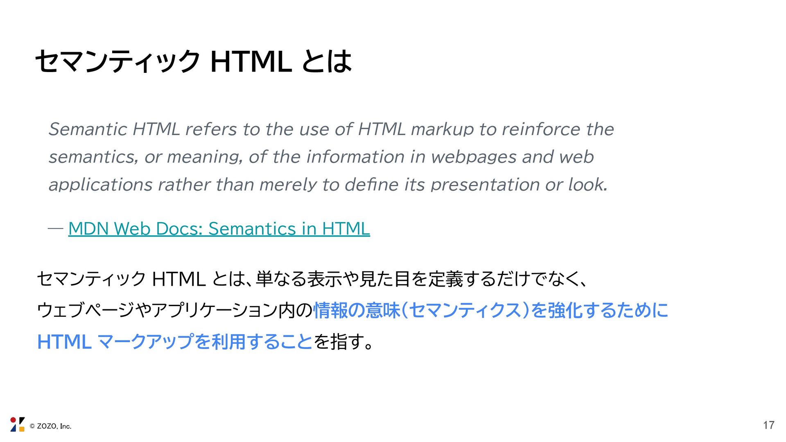This screenshot has height=442, width=786.
Task: Click the slide title セマンティック HTML とは
Action: [x=193, y=61]
